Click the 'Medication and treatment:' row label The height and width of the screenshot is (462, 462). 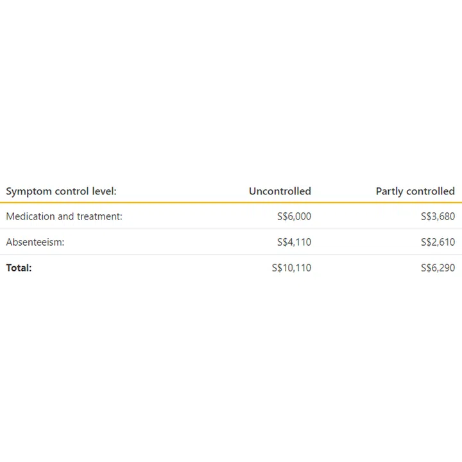(x=64, y=216)
